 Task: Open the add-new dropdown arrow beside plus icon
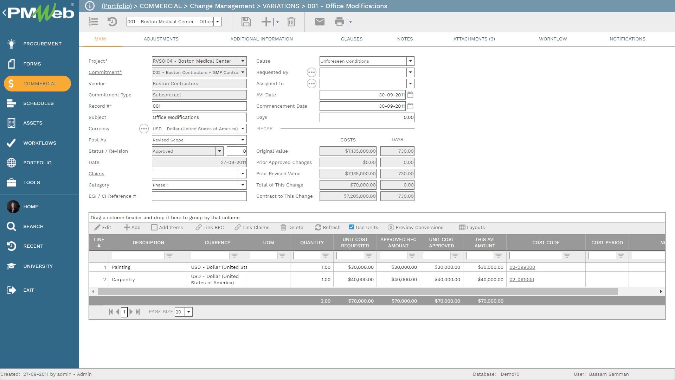click(x=277, y=22)
